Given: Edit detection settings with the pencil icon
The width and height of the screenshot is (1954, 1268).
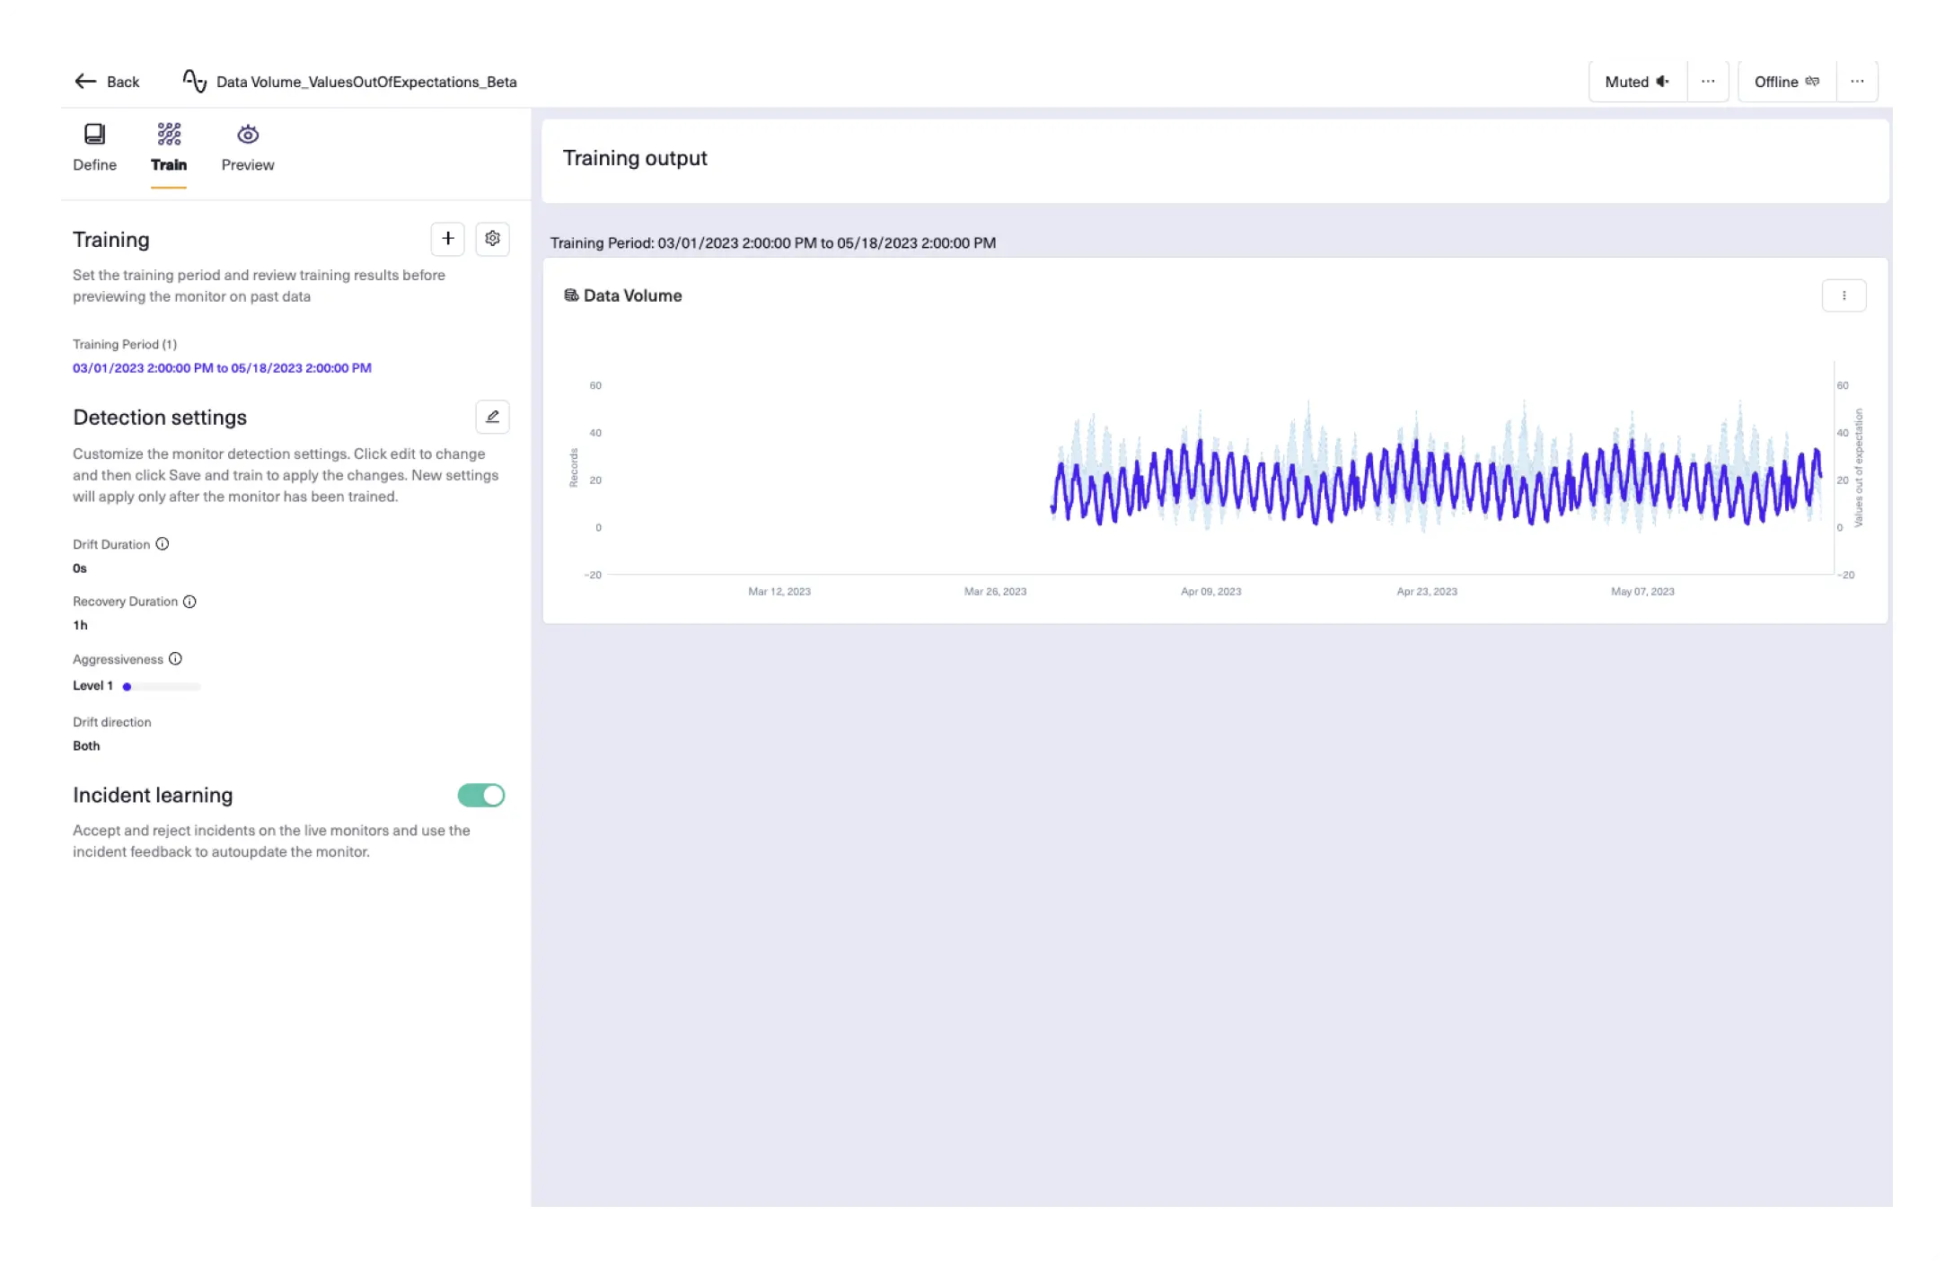Looking at the screenshot, I should tap(492, 416).
